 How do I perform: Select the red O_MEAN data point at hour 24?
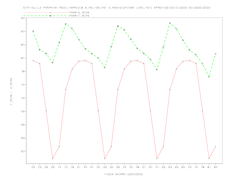tap(85, 60)
